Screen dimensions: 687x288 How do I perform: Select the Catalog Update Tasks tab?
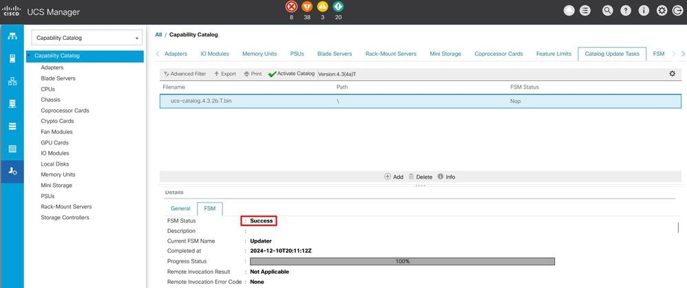coord(612,54)
